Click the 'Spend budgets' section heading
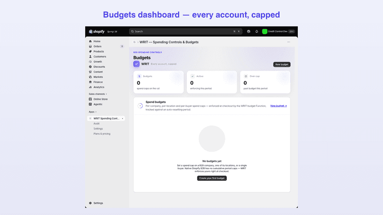Screen dimensions: 383x215 [155, 102]
